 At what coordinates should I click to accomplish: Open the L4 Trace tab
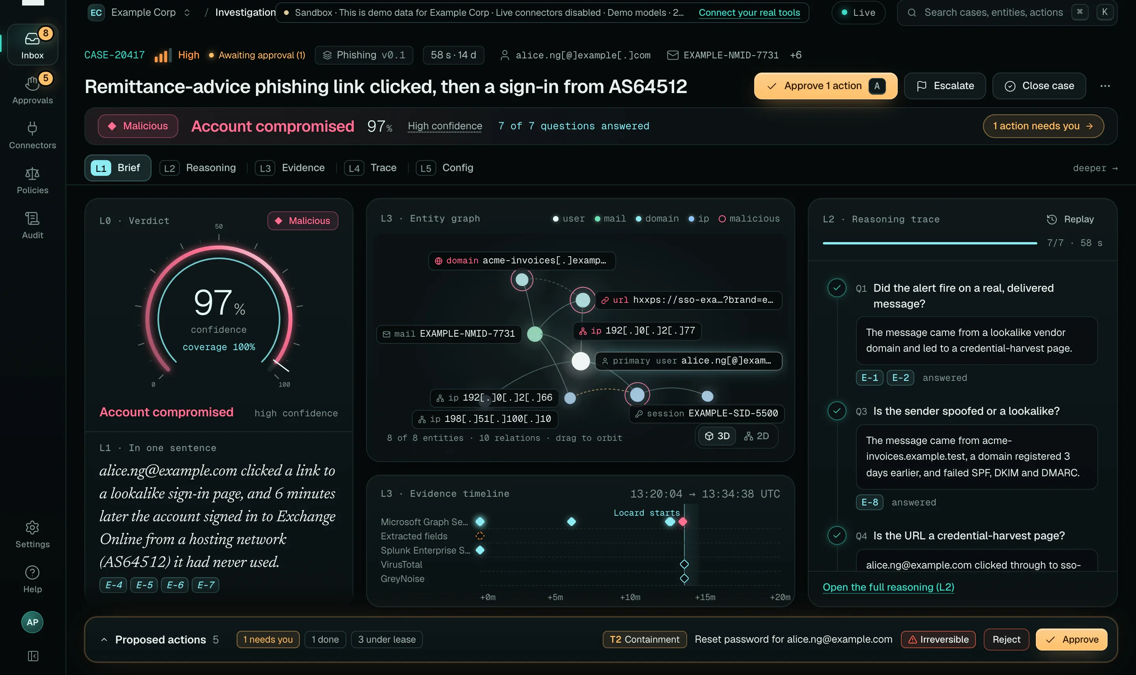(370, 168)
